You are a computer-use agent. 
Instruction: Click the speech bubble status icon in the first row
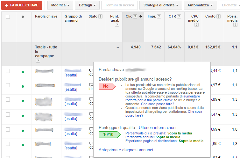click(91, 70)
